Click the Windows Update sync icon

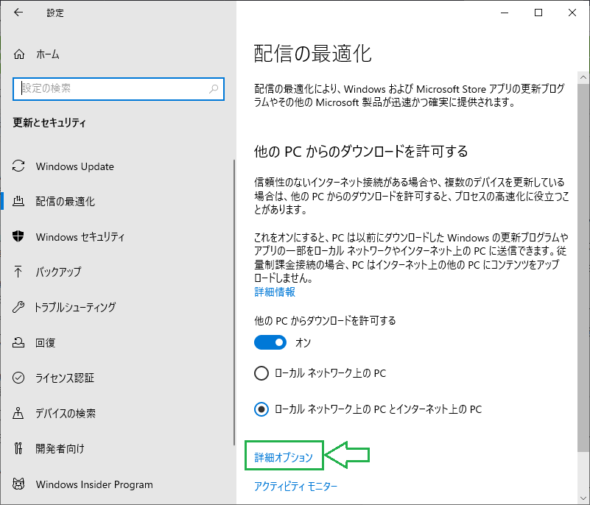click(18, 166)
